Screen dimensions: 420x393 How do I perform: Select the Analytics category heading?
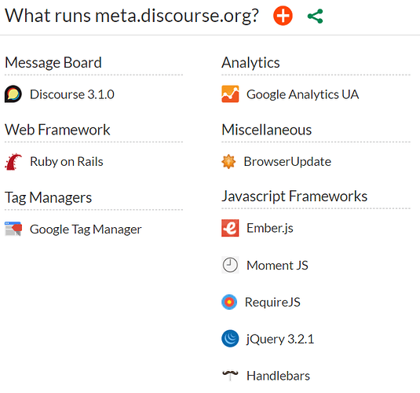click(x=250, y=63)
